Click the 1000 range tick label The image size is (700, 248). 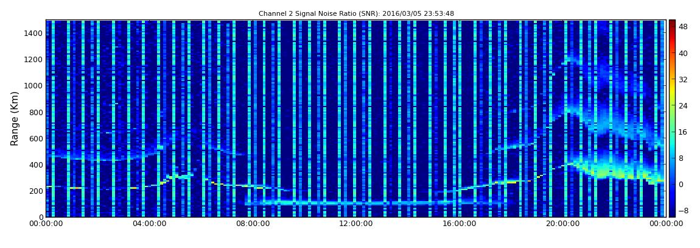(x=34, y=86)
